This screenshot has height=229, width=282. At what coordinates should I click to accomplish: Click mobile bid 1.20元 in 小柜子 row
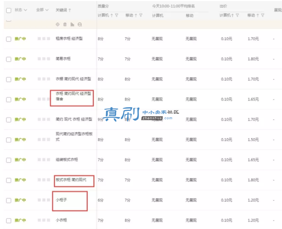click(253, 200)
